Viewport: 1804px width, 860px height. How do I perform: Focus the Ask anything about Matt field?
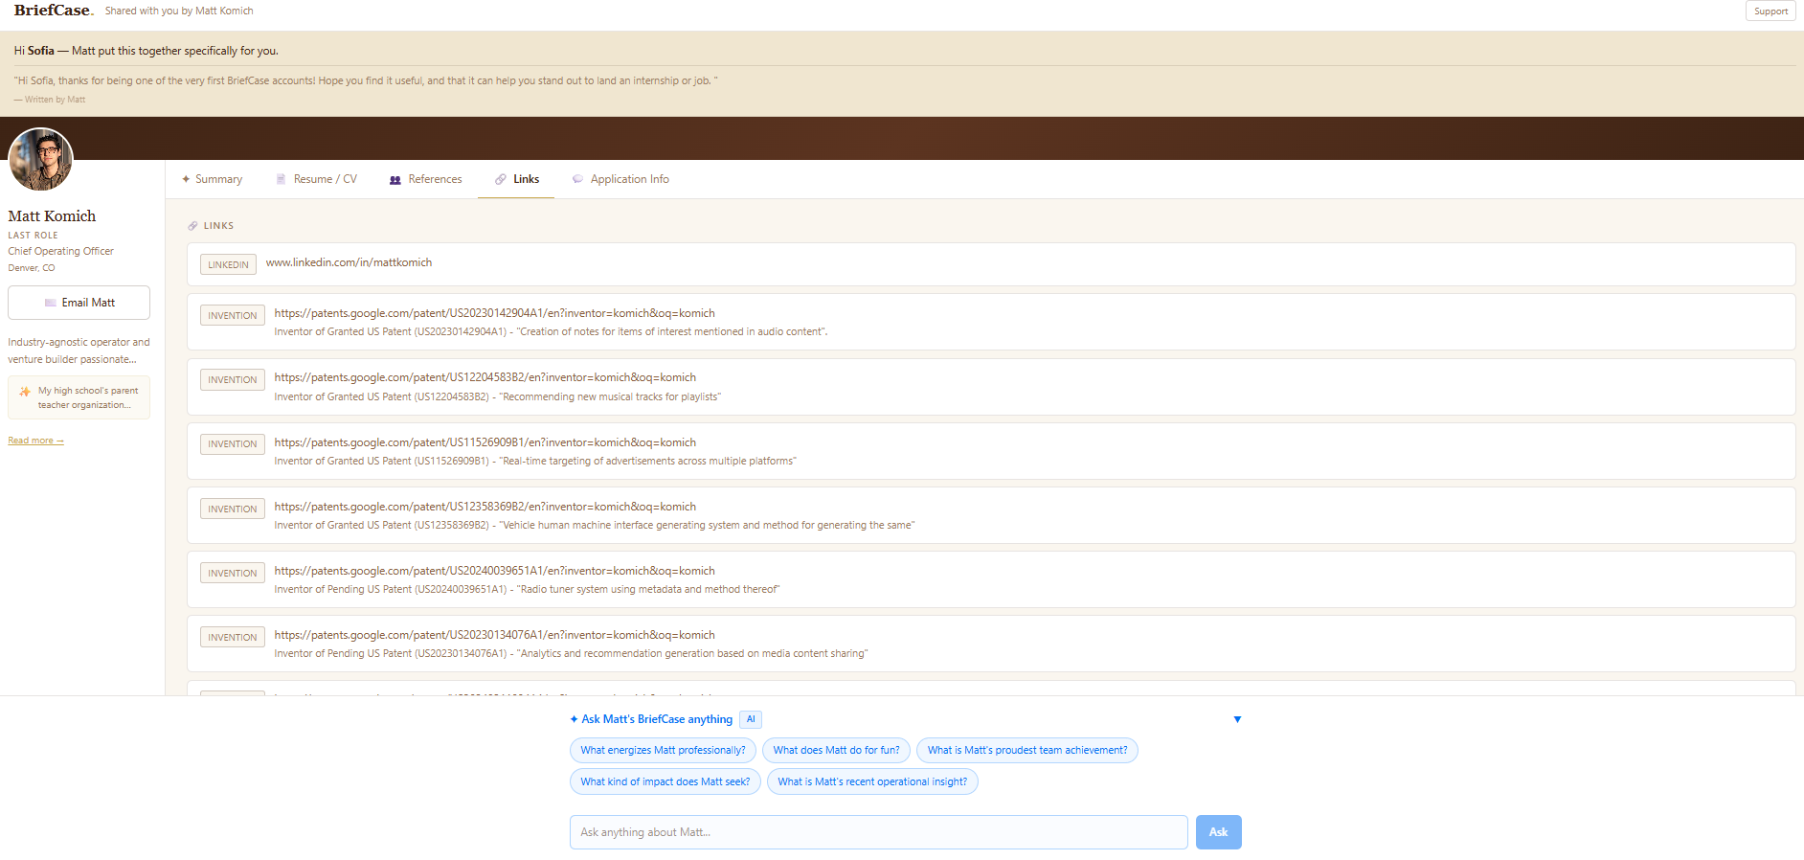(x=878, y=832)
